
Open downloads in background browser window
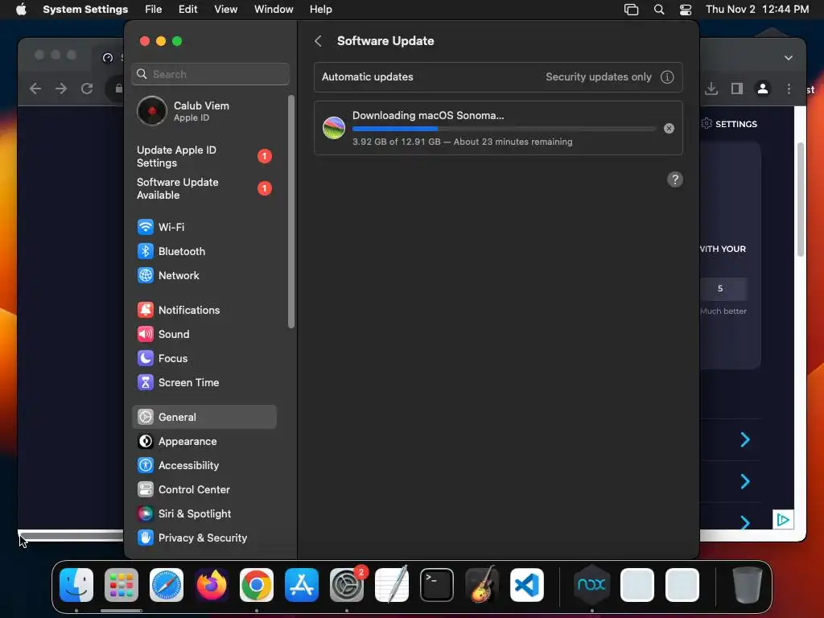click(x=711, y=89)
